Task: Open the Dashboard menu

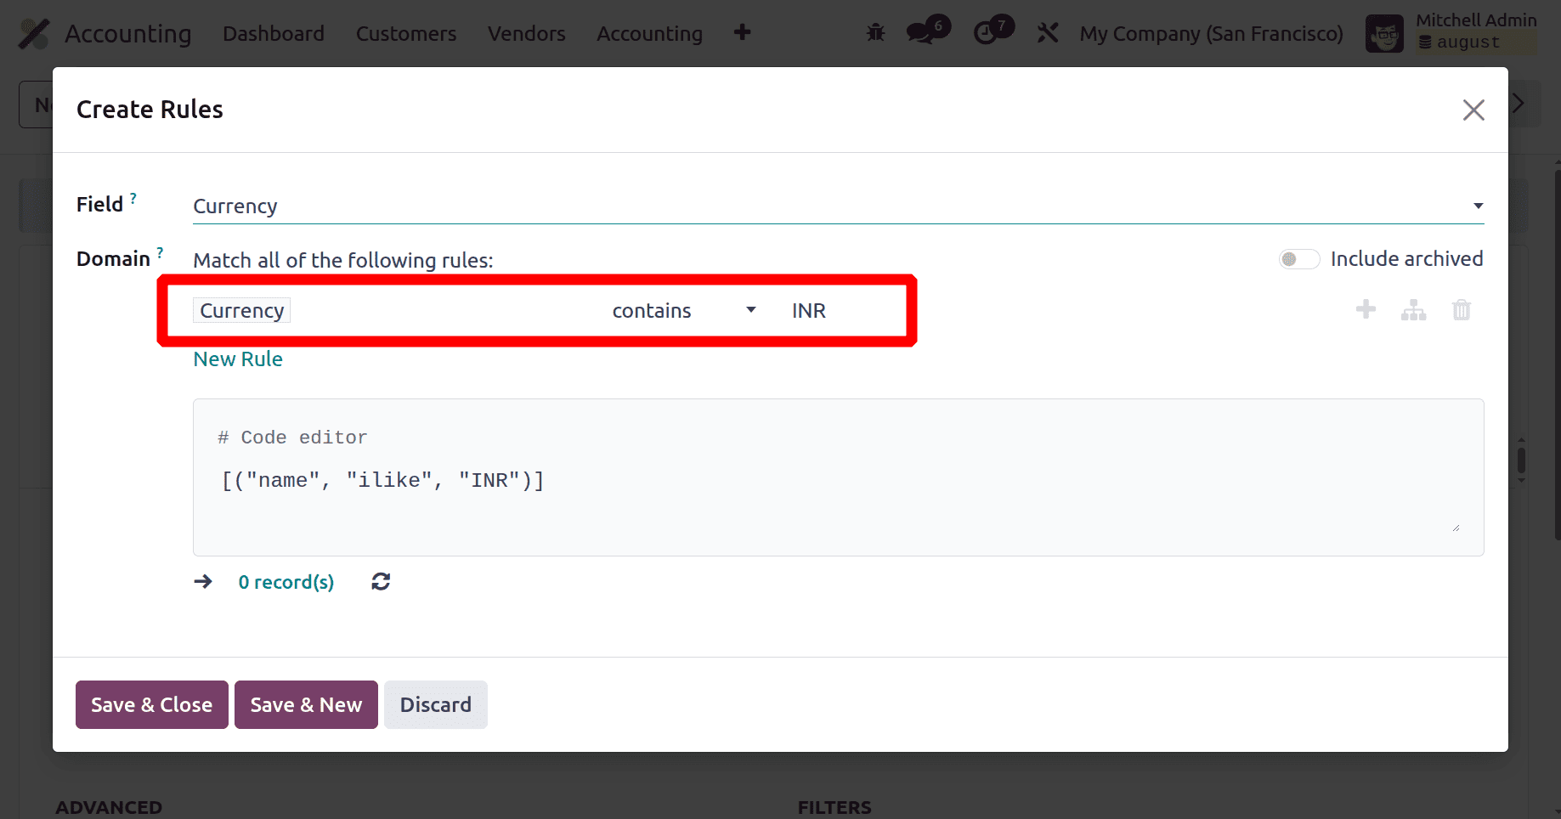Action: (x=274, y=34)
